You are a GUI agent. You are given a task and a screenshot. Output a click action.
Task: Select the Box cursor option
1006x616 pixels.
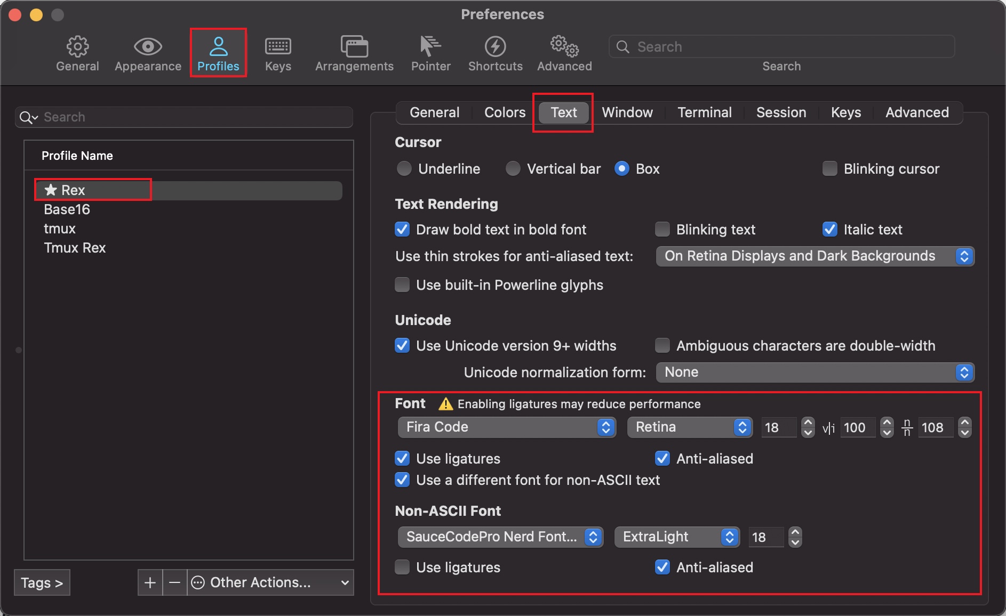coord(622,169)
